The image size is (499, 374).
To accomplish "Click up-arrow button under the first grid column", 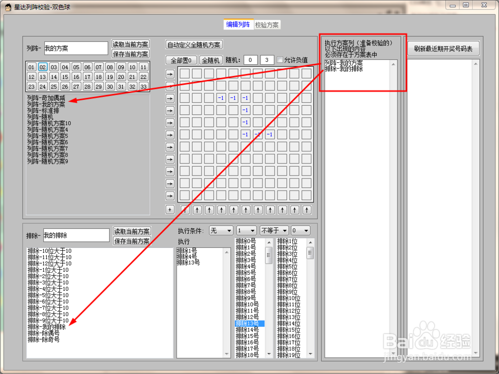I will point(185,210).
